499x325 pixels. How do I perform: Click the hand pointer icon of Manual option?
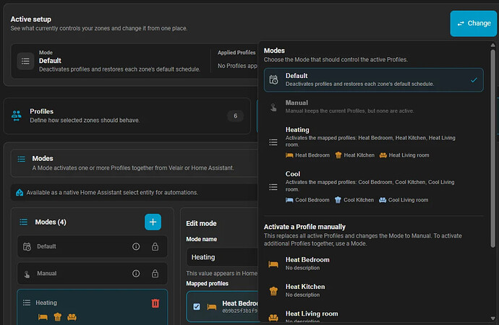[x=273, y=108]
